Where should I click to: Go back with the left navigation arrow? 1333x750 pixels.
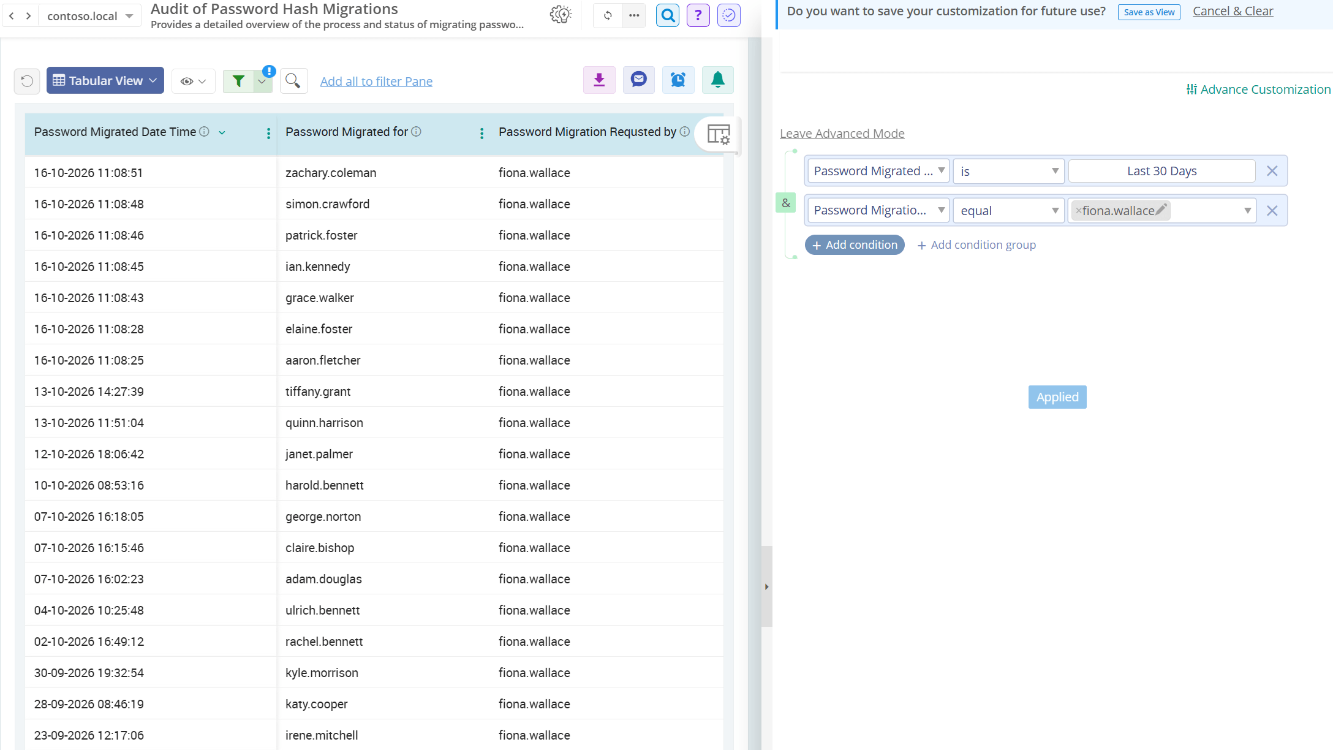12,16
